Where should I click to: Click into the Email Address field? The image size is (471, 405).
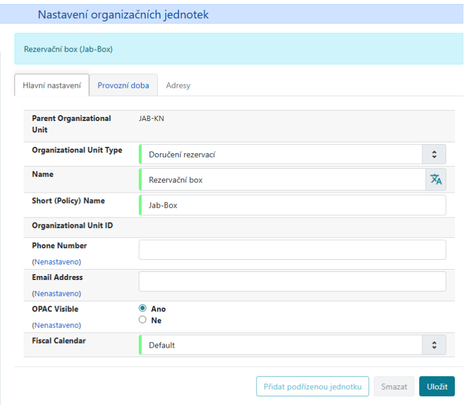[292, 281]
